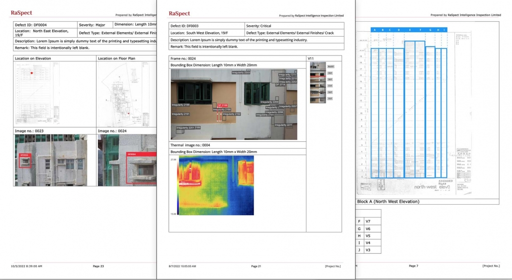Image resolution: width=512 pixels, height=280 pixels.
Task: Click the building photo under Image no. 0024
Action: pyautogui.click(x=127, y=160)
